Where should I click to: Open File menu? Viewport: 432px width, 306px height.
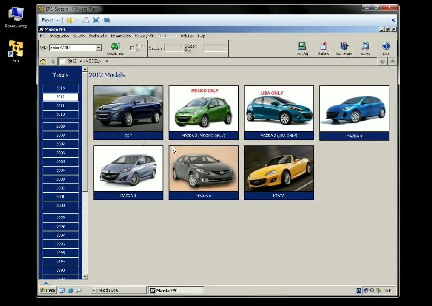tap(43, 36)
